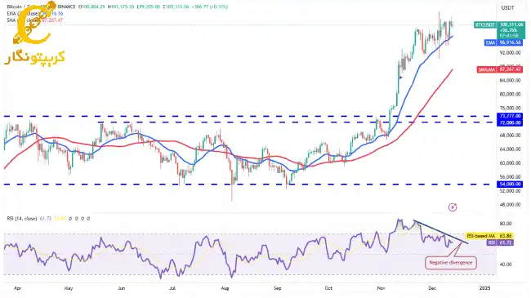Click the 48,000.00 price axis label
This screenshot has width=531, height=298.
511,205
